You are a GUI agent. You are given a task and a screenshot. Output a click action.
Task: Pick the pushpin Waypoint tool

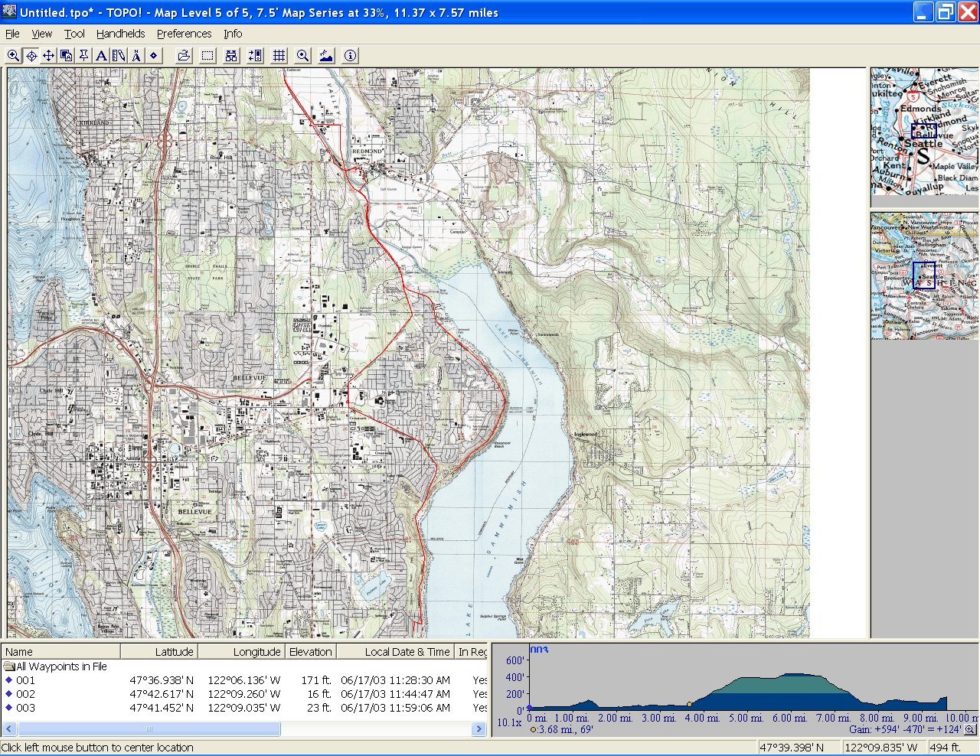pyautogui.click(x=83, y=56)
